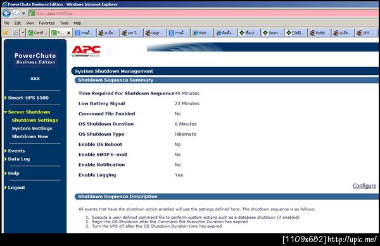Click the 'Shutdown Sequence Summary' heading
This screenshot has height=246, width=380.
click(116, 81)
